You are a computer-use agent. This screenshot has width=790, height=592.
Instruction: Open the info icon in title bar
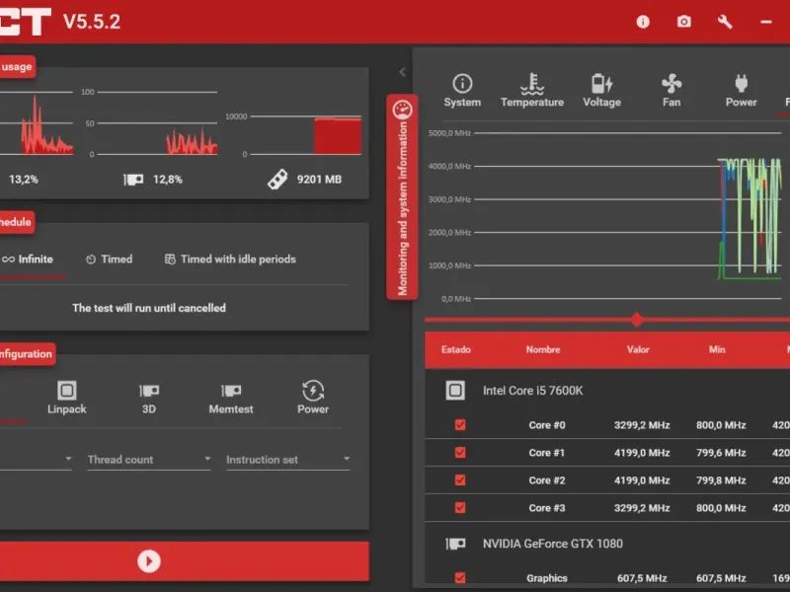(x=643, y=22)
